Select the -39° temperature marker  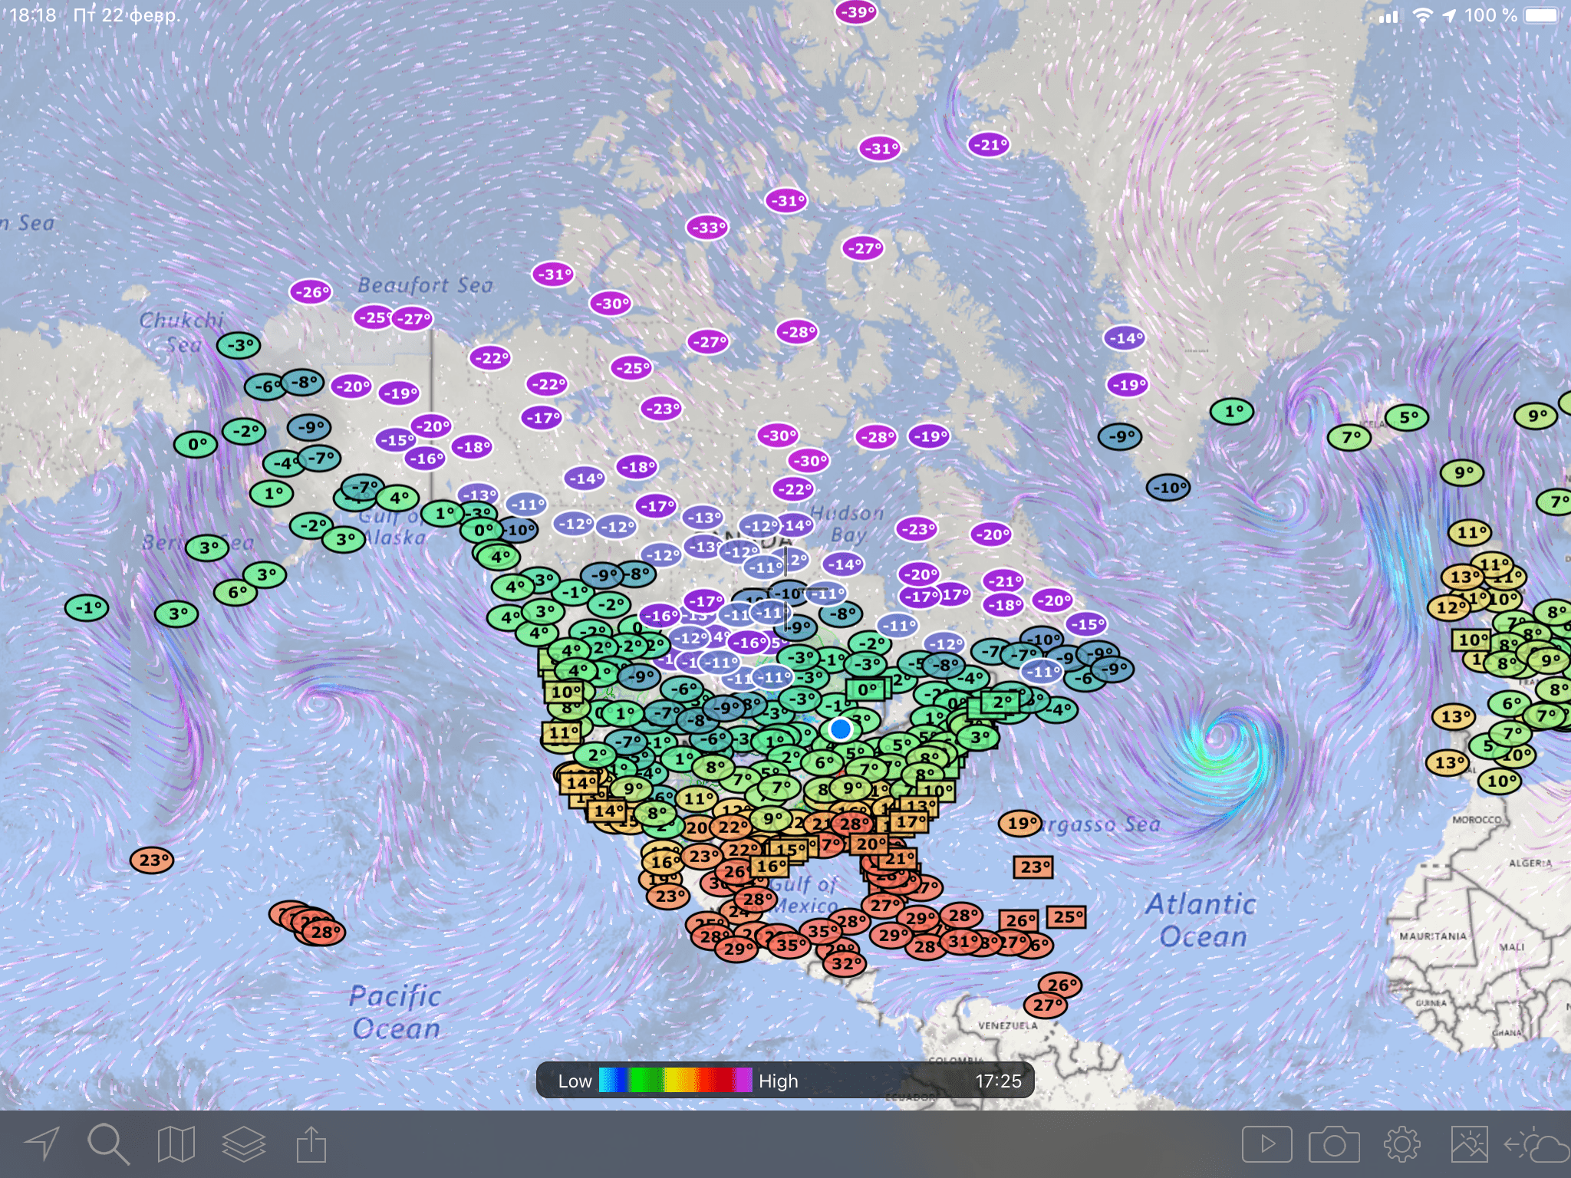tap(856, 12)
